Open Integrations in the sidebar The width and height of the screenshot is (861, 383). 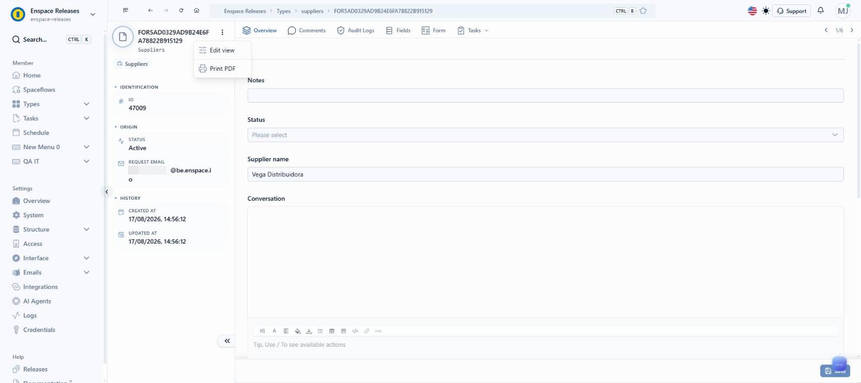(x=40, y=286)
